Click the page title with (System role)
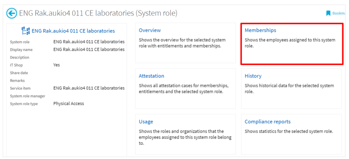 [x=98, y=13]
